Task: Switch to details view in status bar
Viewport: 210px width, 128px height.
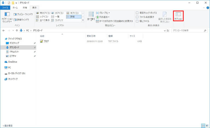Action: click(203, 126)
